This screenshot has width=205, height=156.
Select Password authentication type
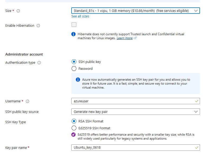click(x=74, y=68)
